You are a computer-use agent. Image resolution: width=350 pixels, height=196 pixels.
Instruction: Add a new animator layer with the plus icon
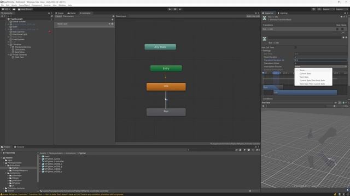click(x=112, y=20)
